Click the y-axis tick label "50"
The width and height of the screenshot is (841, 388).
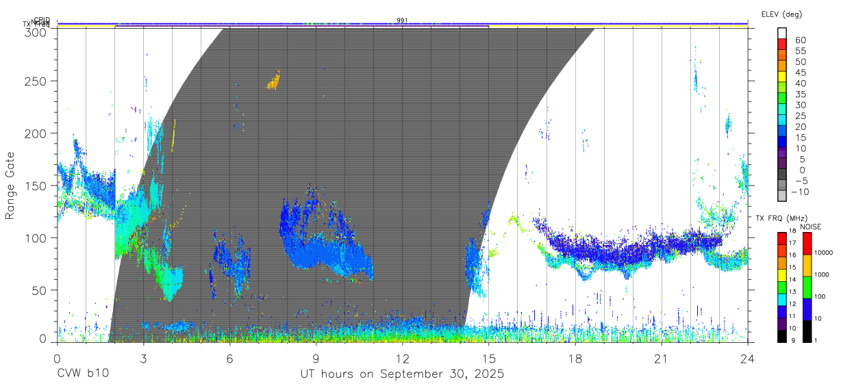pyautogui.click(x=38, y=290)
